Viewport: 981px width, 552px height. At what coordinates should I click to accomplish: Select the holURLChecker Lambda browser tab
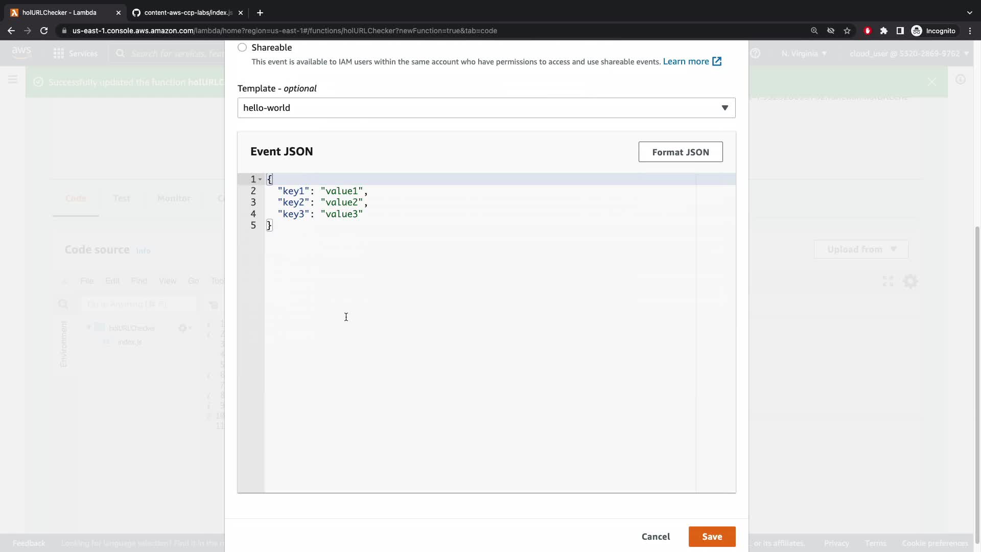(59, 13)
